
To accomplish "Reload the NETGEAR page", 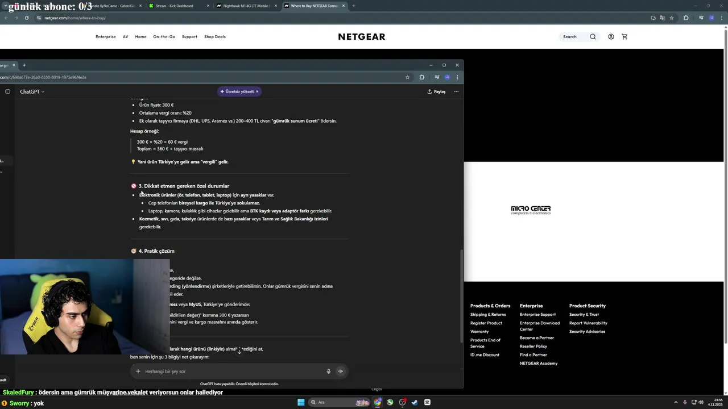I will click(x=26, y=18).
